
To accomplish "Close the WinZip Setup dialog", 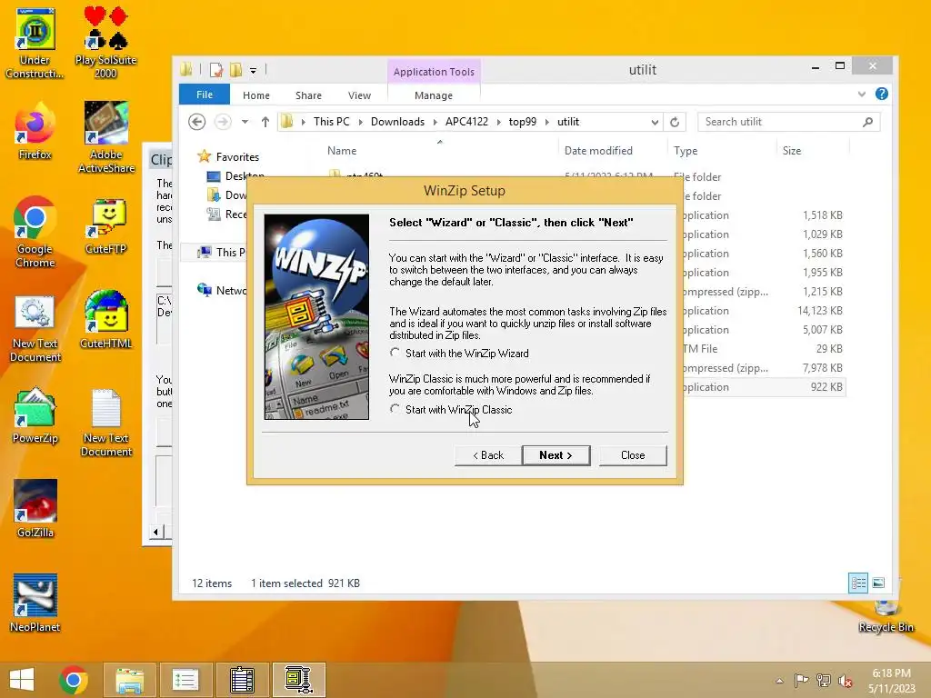I will coord(633,455).
